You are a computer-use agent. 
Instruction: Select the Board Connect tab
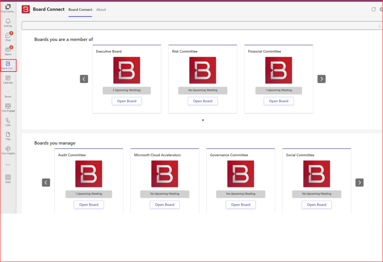(x=80, y=10)
